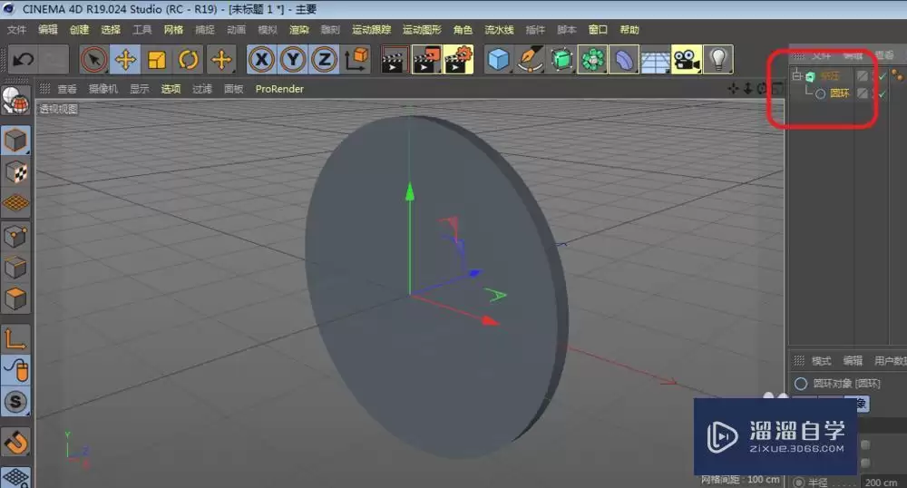
Task: Switch to Points mode
Action: [15, 236]
